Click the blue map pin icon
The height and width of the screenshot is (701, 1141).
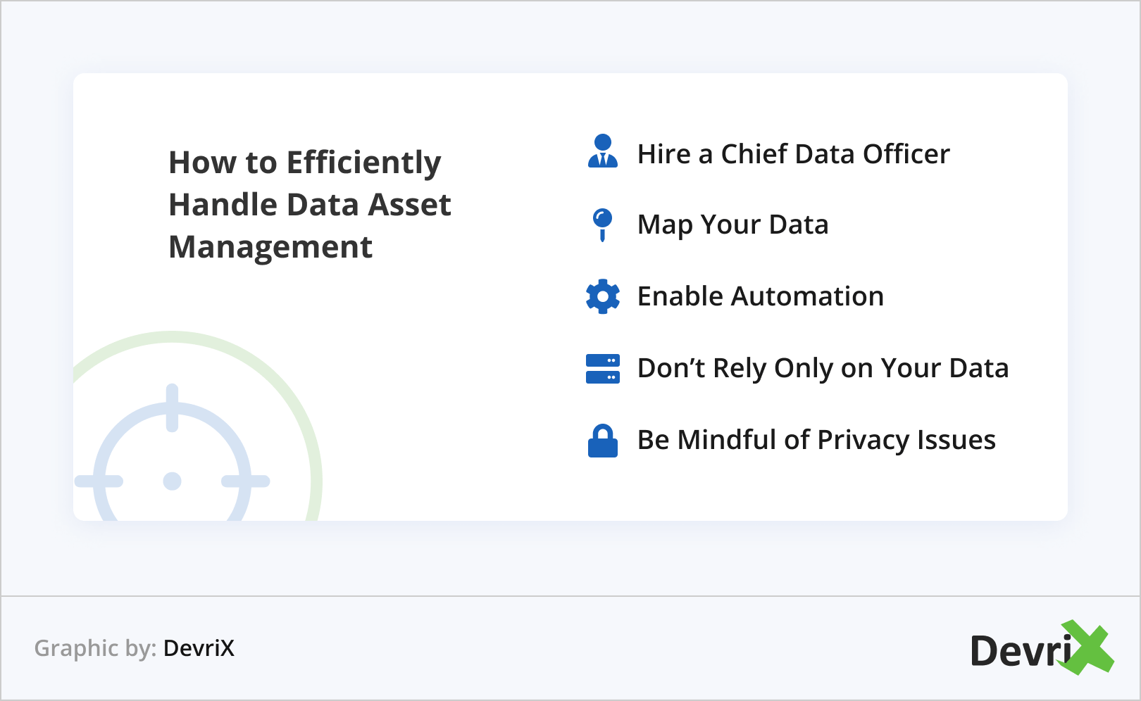[602, 224]
